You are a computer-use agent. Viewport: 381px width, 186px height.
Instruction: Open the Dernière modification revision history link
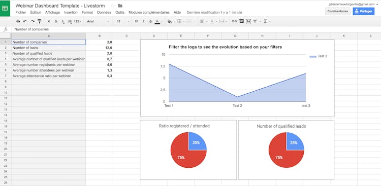(x=214, y=12)
